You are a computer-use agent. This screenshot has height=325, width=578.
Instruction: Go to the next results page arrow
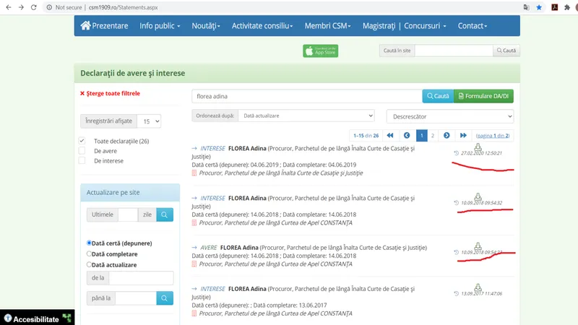447,135
